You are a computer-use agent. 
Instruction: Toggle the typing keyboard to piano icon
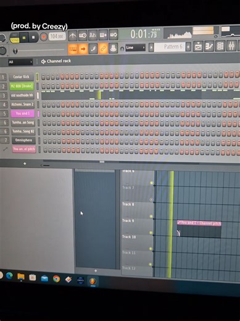point(73,49)
